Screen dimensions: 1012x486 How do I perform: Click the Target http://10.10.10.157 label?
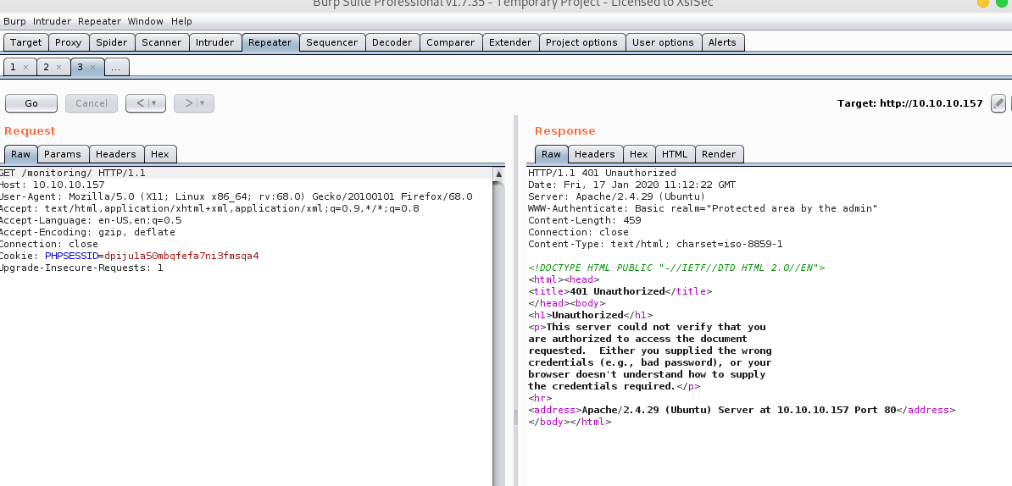909,103
